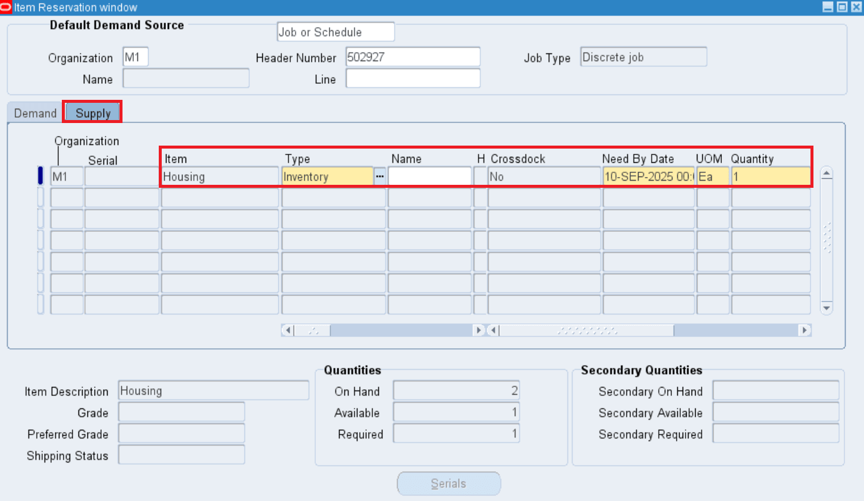Select the Header Number field showing 502927

click(413, 56)
